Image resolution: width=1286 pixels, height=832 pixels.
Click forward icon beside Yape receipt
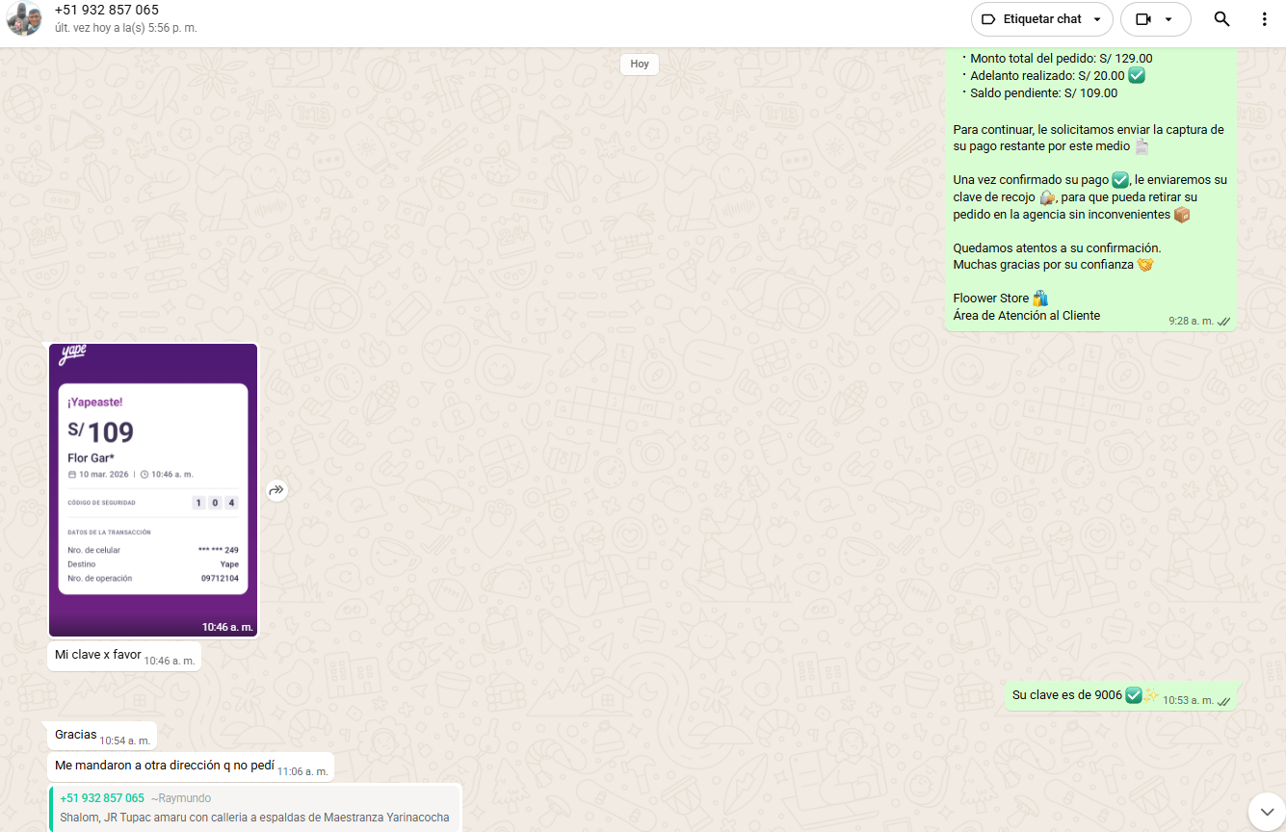(x=276, y=490)
